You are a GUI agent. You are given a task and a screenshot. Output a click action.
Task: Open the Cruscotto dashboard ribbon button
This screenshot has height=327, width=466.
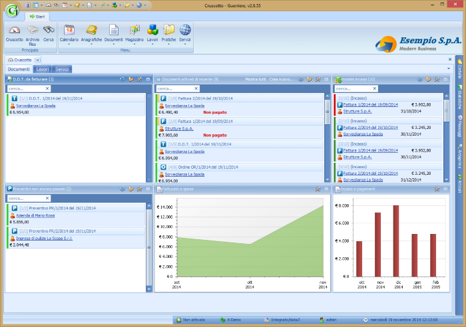click(14, 33)
